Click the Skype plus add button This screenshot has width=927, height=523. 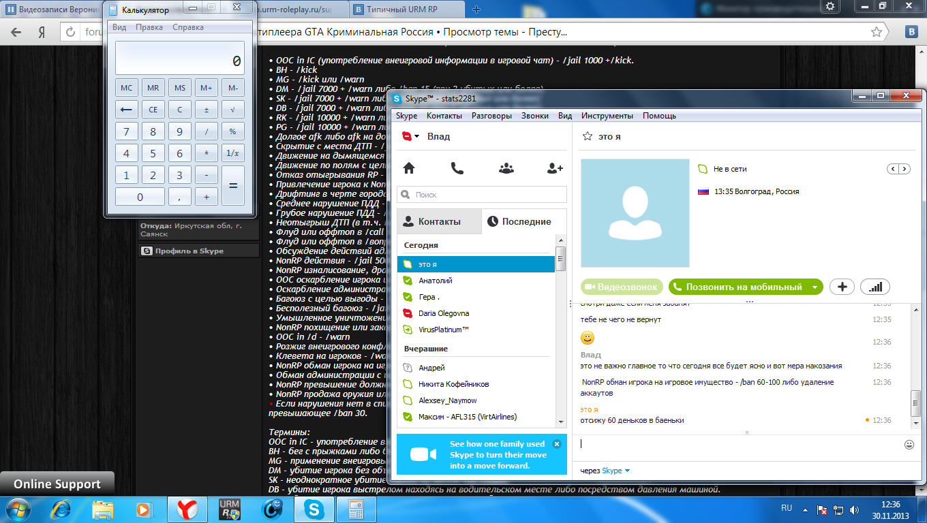[842, 287]
